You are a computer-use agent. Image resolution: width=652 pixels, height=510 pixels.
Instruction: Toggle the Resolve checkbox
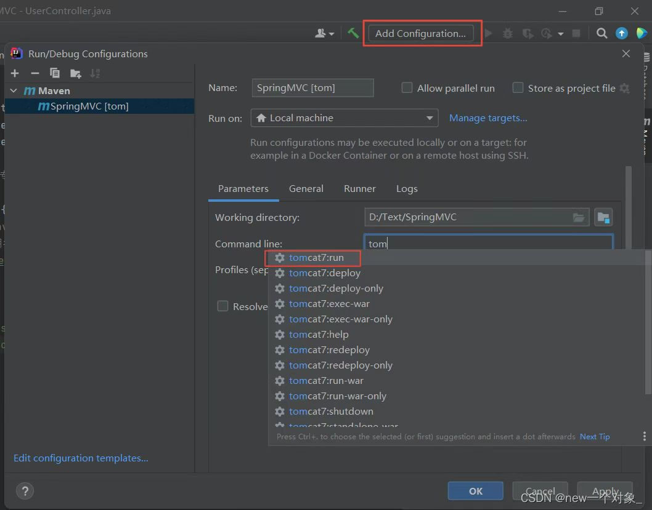tap(223, 306)
